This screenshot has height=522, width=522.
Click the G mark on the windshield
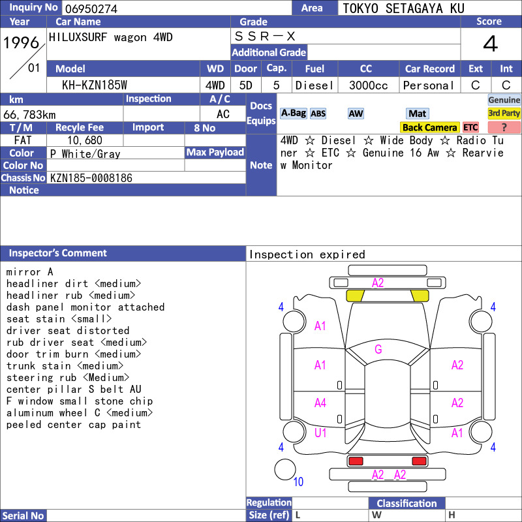coord(378,349)
